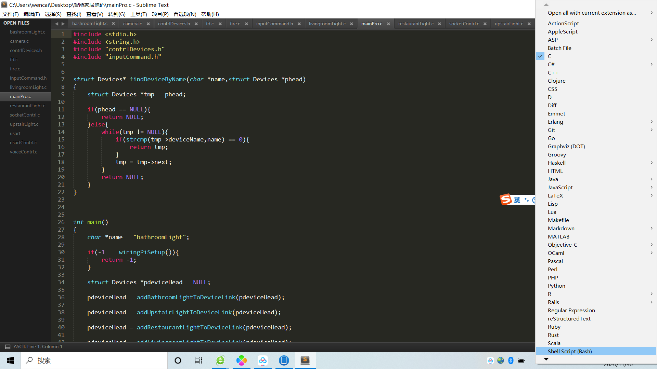
Task: Click the sidebar toggle icon in status bar
Action: (x=8, y=347)
